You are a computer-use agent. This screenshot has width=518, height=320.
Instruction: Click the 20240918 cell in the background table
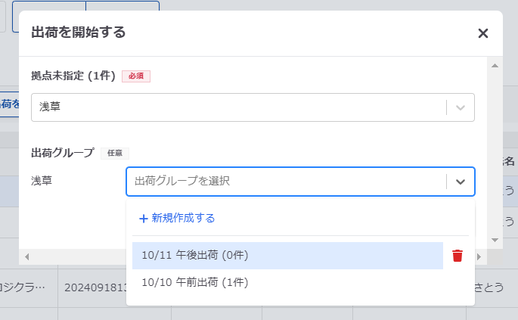click(95, 287)
